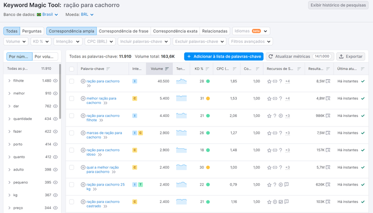The width and height of the screenshot is (373, 213).
Task: Click video SERP feature icon in 'filhote' keyword row
Action: point(280,116)
